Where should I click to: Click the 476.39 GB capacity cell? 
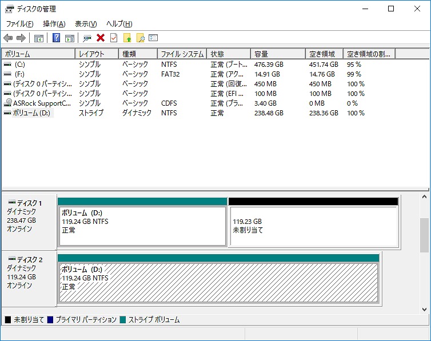tap(269, 65)
